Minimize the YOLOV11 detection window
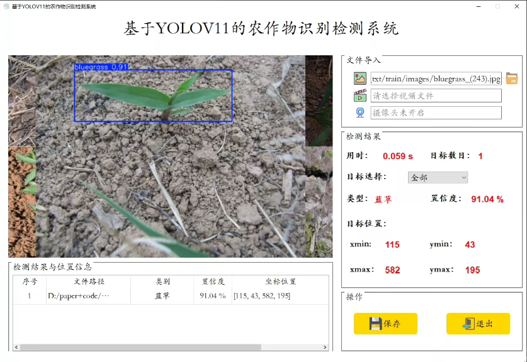This screenshot has width=527, height=362. 479,6
